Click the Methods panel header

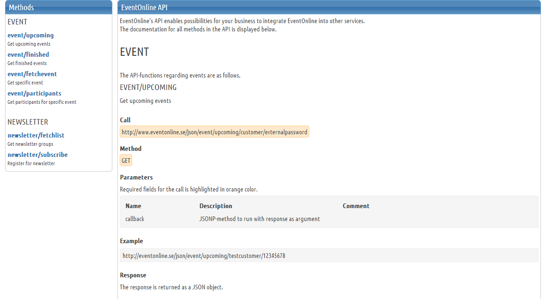coord(59,7)
